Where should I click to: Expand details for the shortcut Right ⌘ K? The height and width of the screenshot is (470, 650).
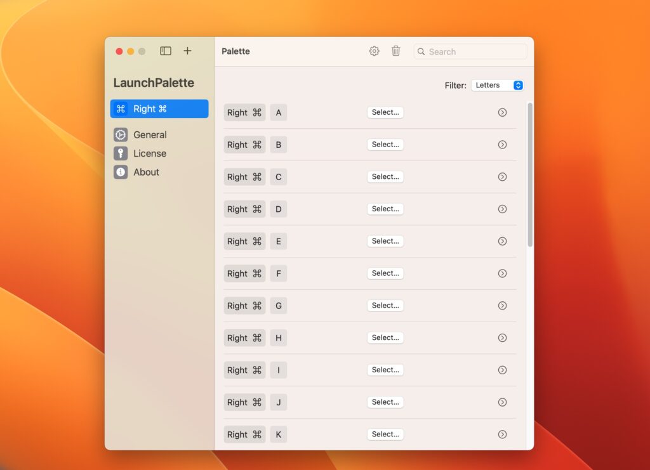502,434
